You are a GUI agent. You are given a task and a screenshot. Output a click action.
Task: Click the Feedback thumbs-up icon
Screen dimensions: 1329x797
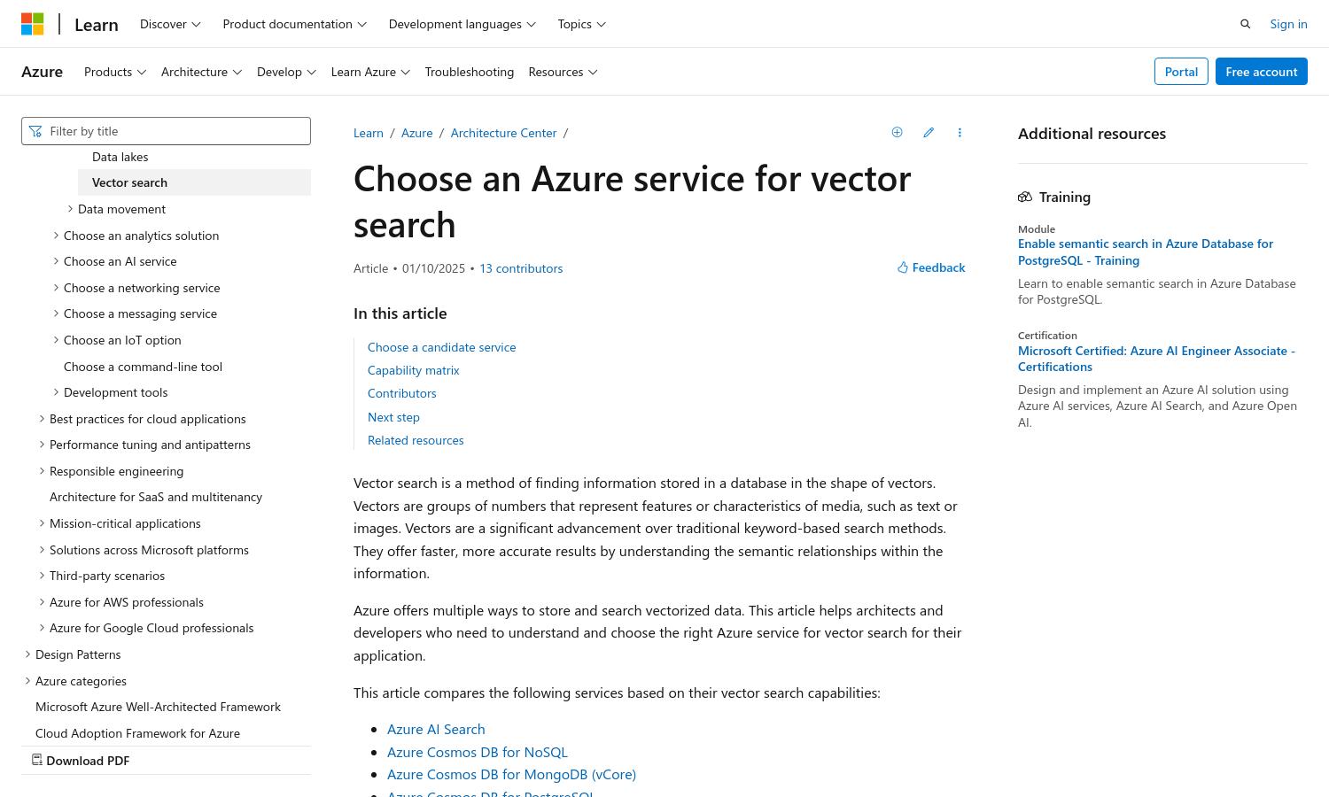(902, 267)
